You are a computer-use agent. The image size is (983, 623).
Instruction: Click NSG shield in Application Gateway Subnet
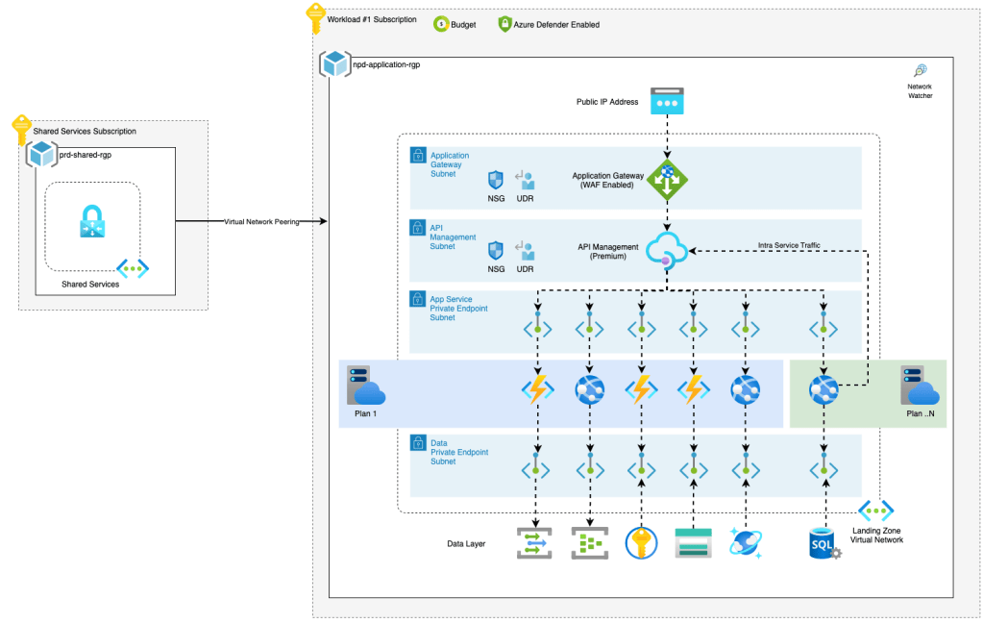click(496, 180)
